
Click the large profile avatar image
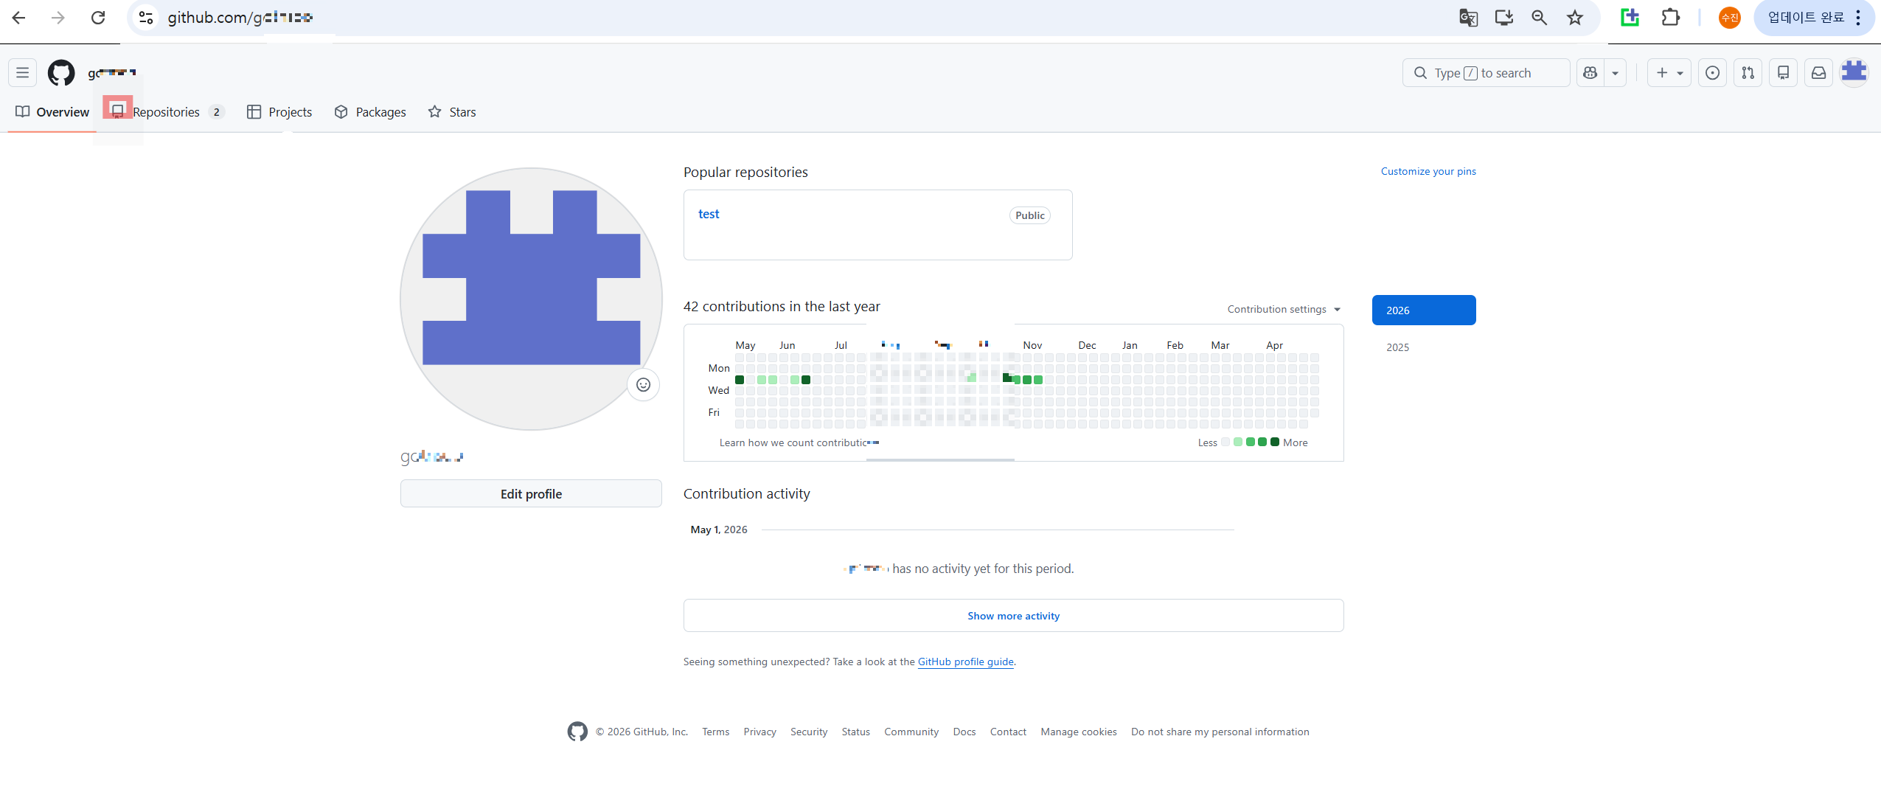point(531,299)
